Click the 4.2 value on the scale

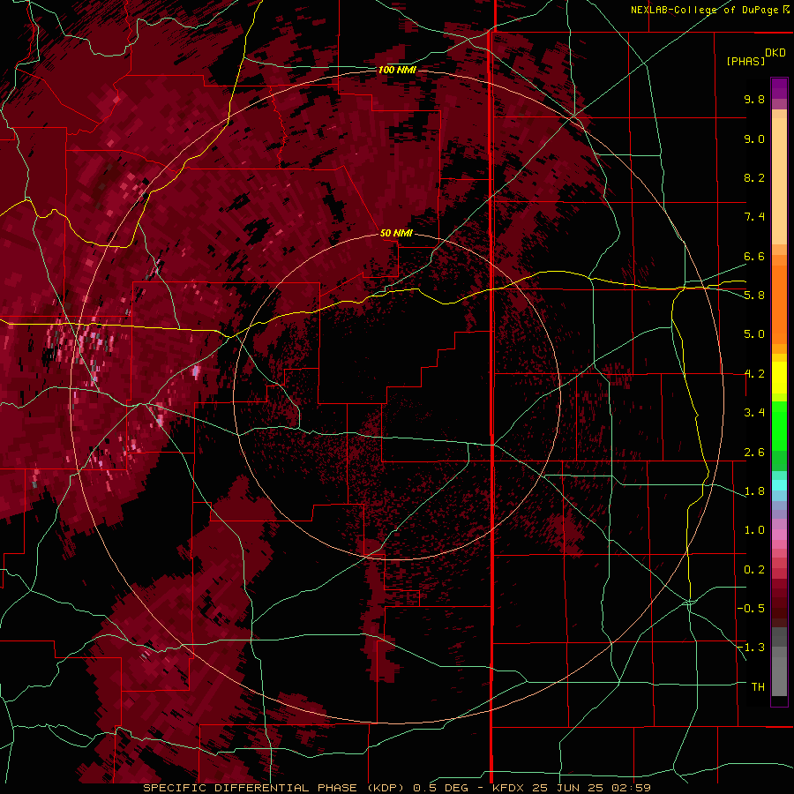coord(754,374)
